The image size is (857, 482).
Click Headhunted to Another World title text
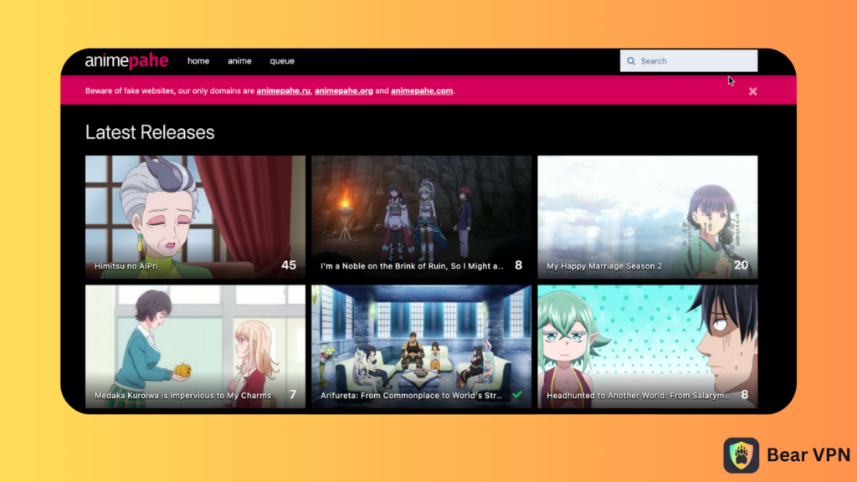(638, 396)
